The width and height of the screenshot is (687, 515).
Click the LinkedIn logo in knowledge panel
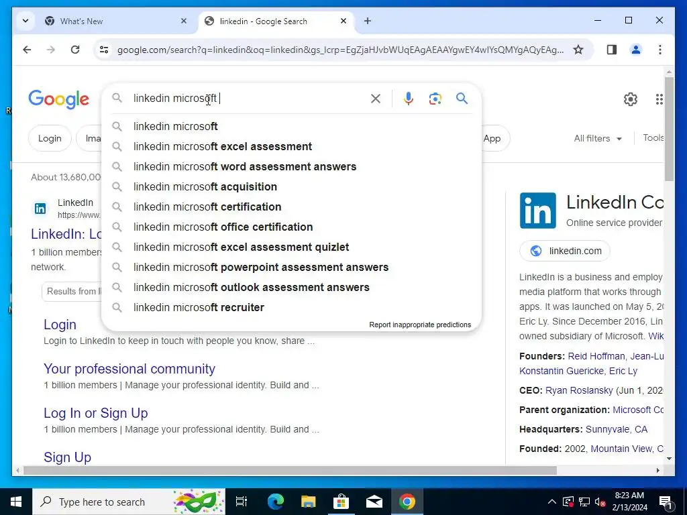point(537,210)
